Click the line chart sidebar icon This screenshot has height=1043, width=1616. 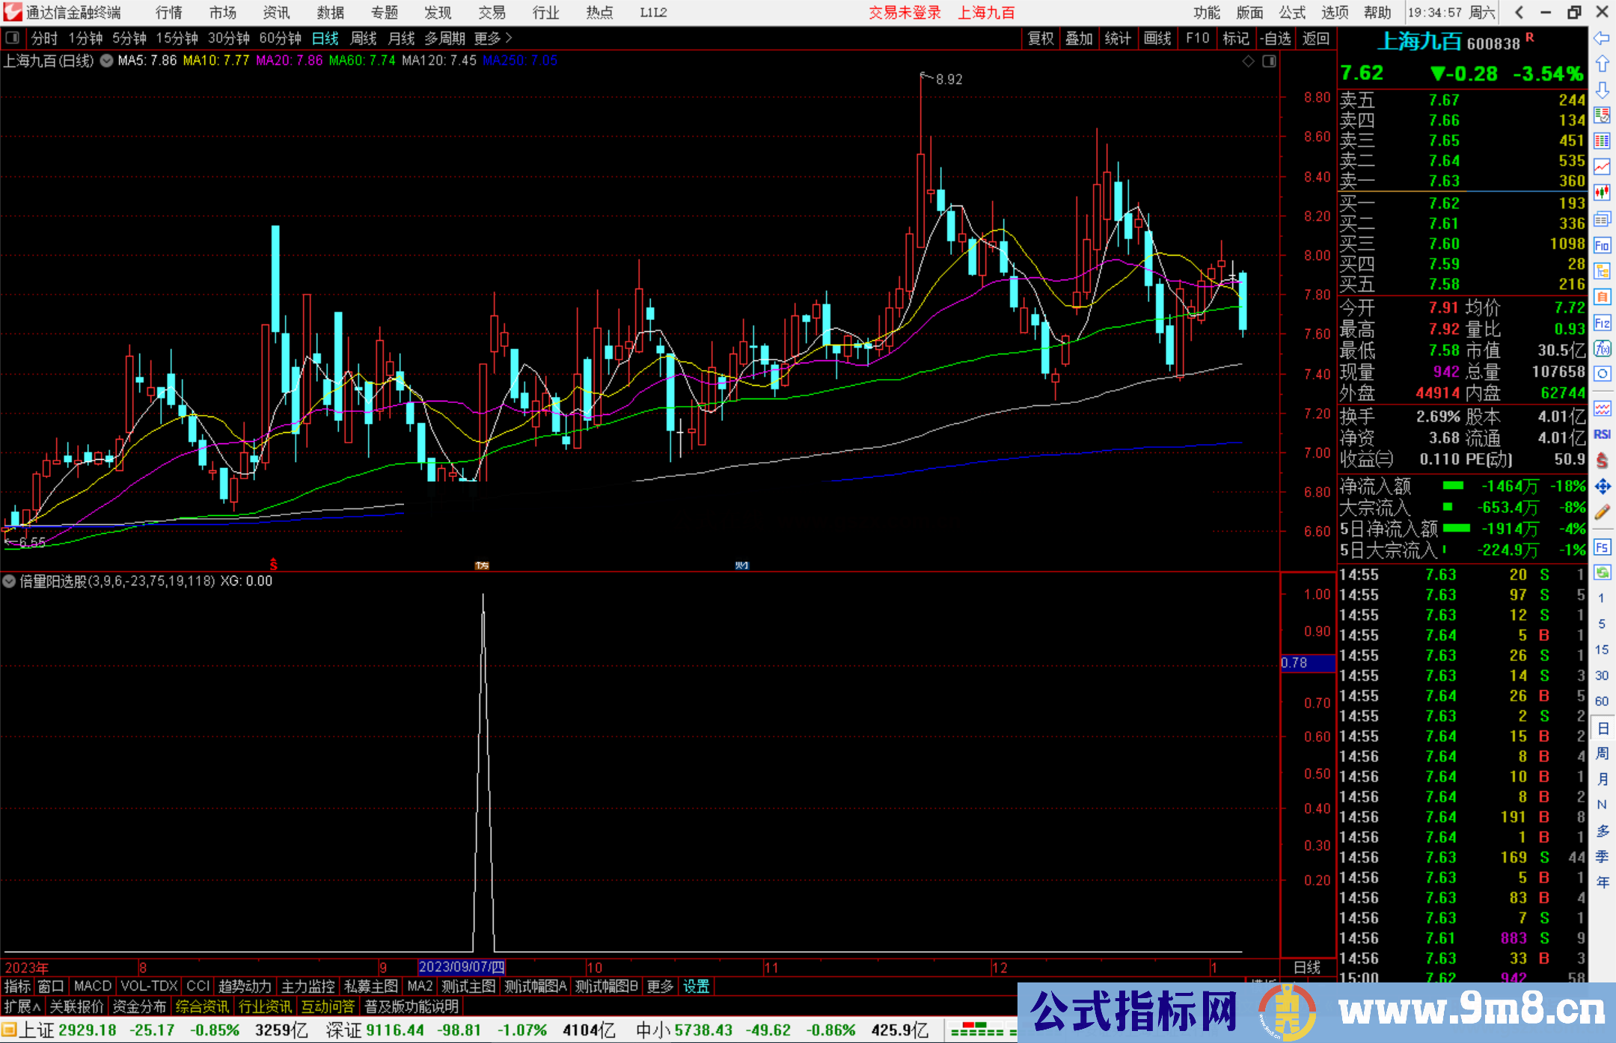1602,167
